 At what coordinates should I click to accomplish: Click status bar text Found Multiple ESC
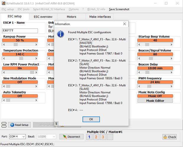pos(27,144)
